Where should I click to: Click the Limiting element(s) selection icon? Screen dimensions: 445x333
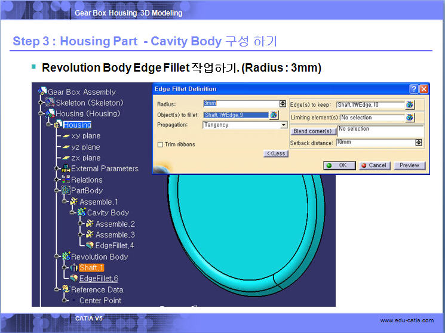coord(409,118)
